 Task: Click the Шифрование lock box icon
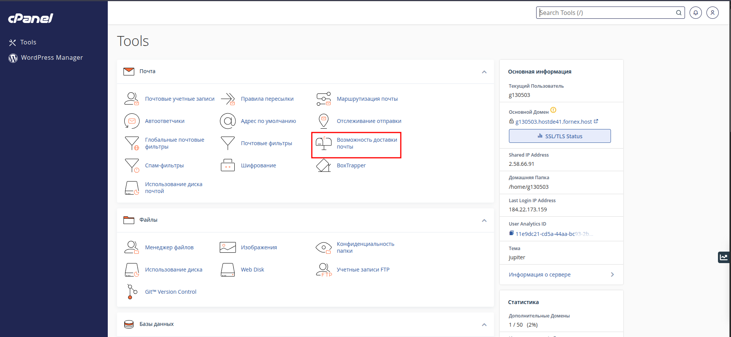[227, 165]
